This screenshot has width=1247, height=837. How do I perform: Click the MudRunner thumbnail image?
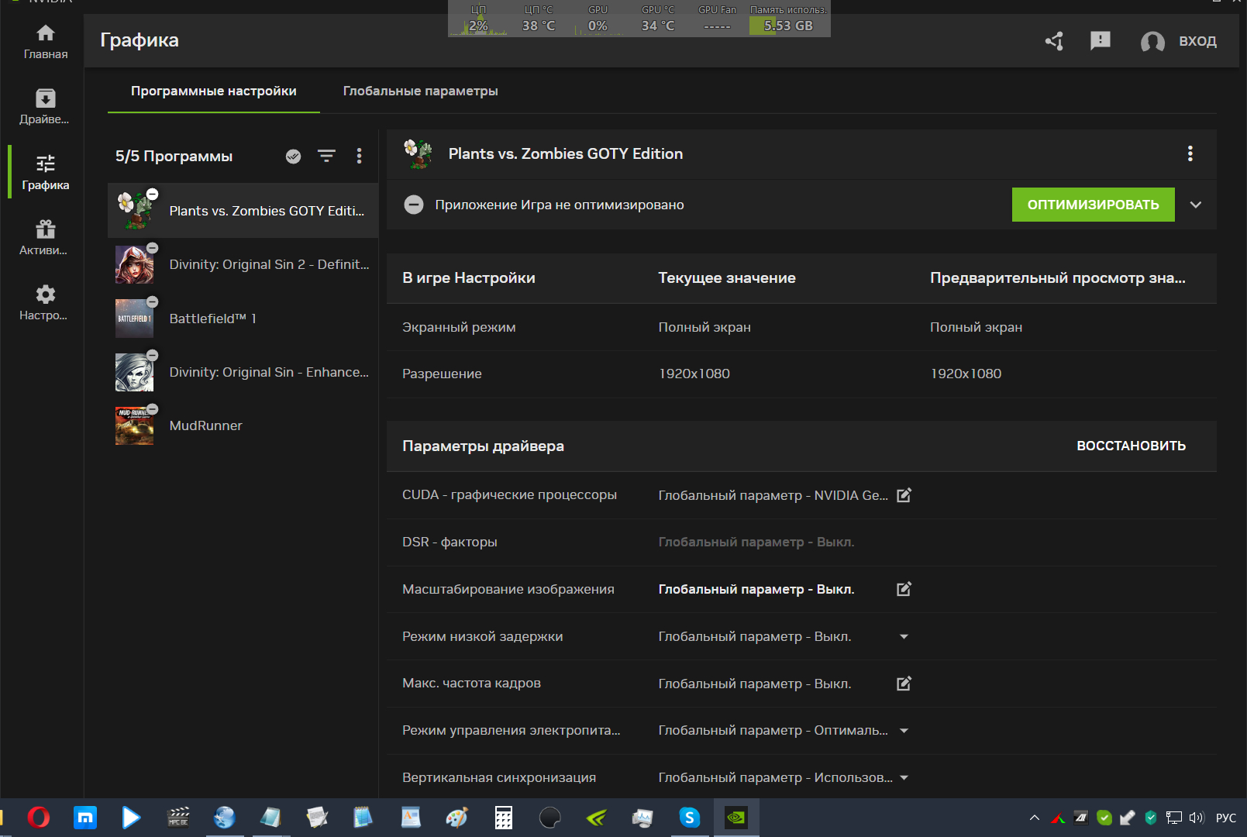point(134,425)
